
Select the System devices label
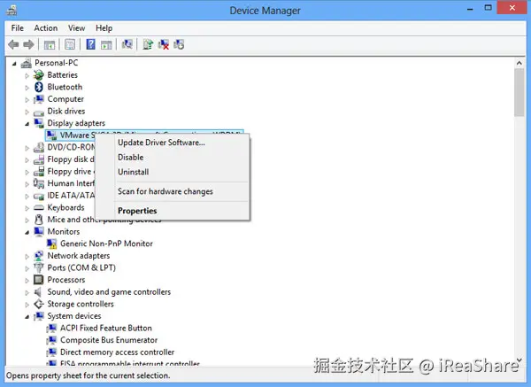(74, 316)
